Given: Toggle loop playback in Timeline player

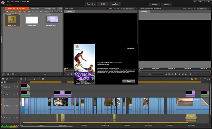Looking at the screenshot, I should coord(149,74).
